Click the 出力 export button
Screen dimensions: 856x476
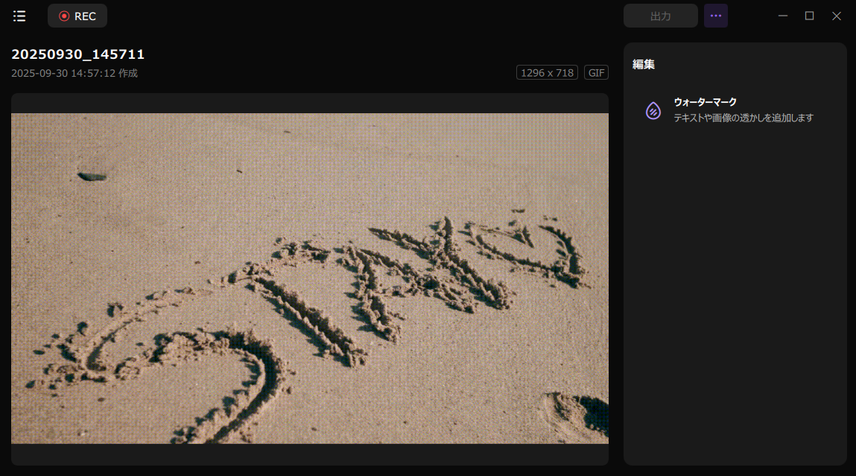660,16
